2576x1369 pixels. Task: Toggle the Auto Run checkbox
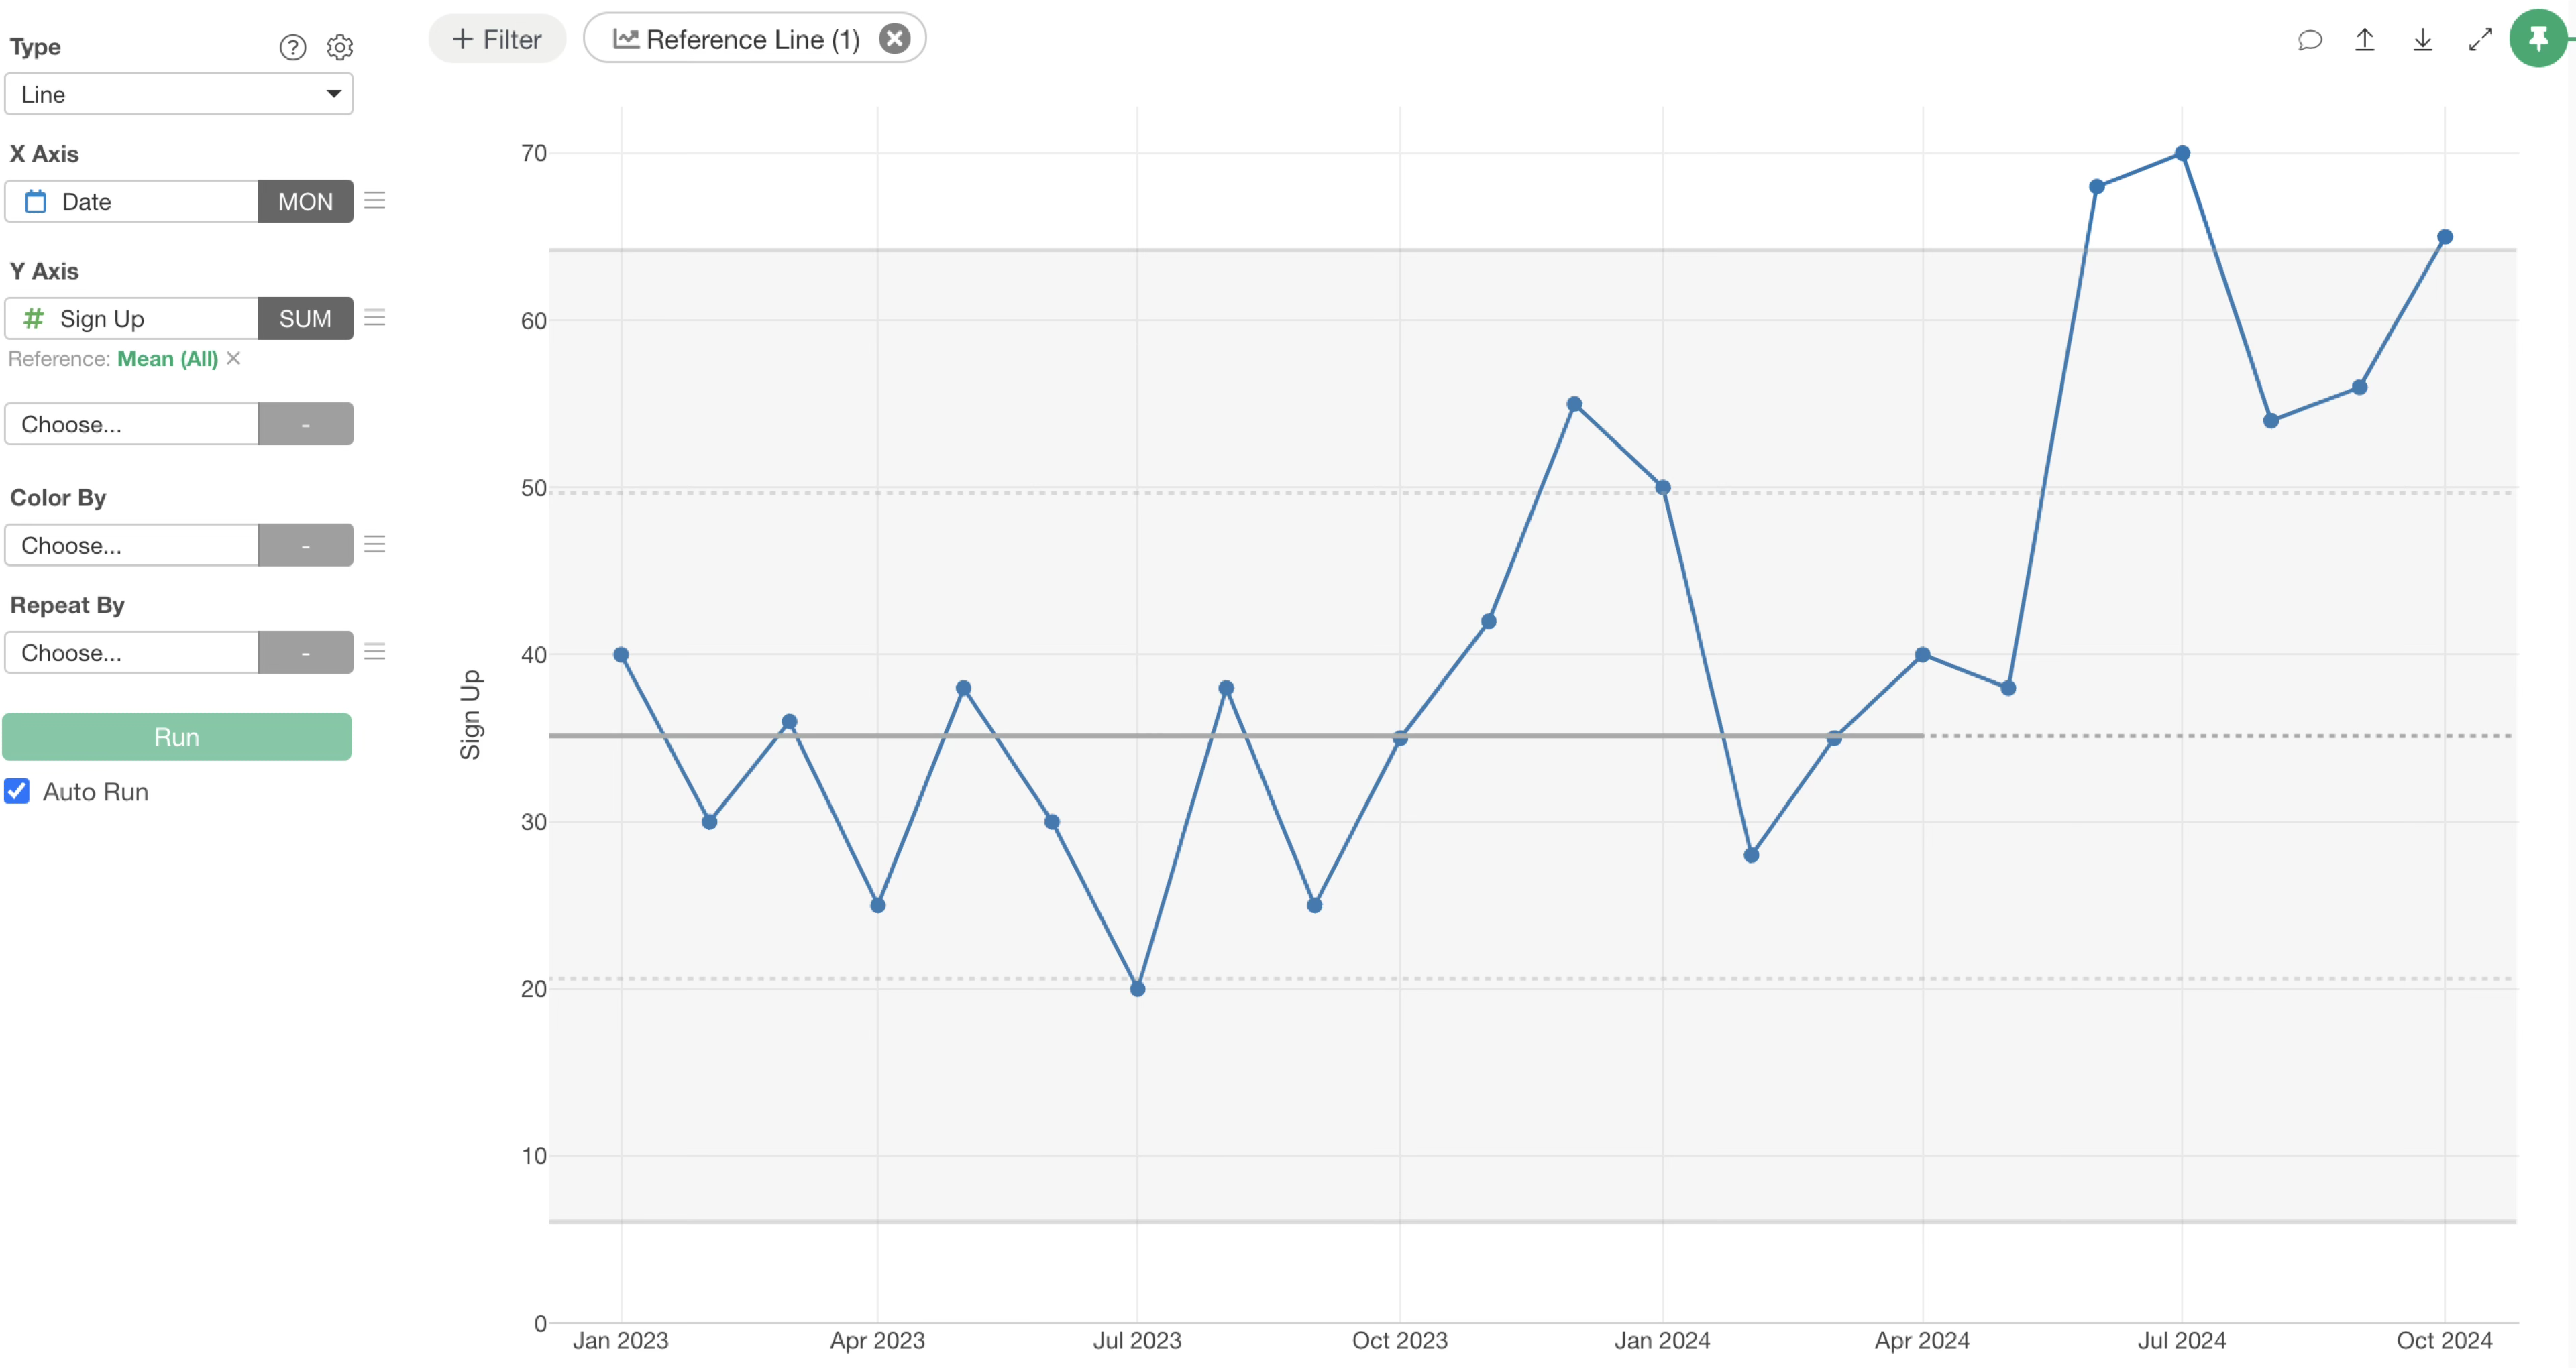pyautogui.click(x=17, y=791)
